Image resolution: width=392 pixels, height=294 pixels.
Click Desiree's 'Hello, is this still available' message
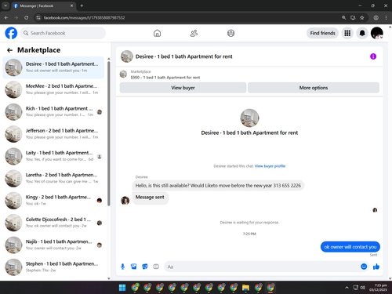point(218,186)
